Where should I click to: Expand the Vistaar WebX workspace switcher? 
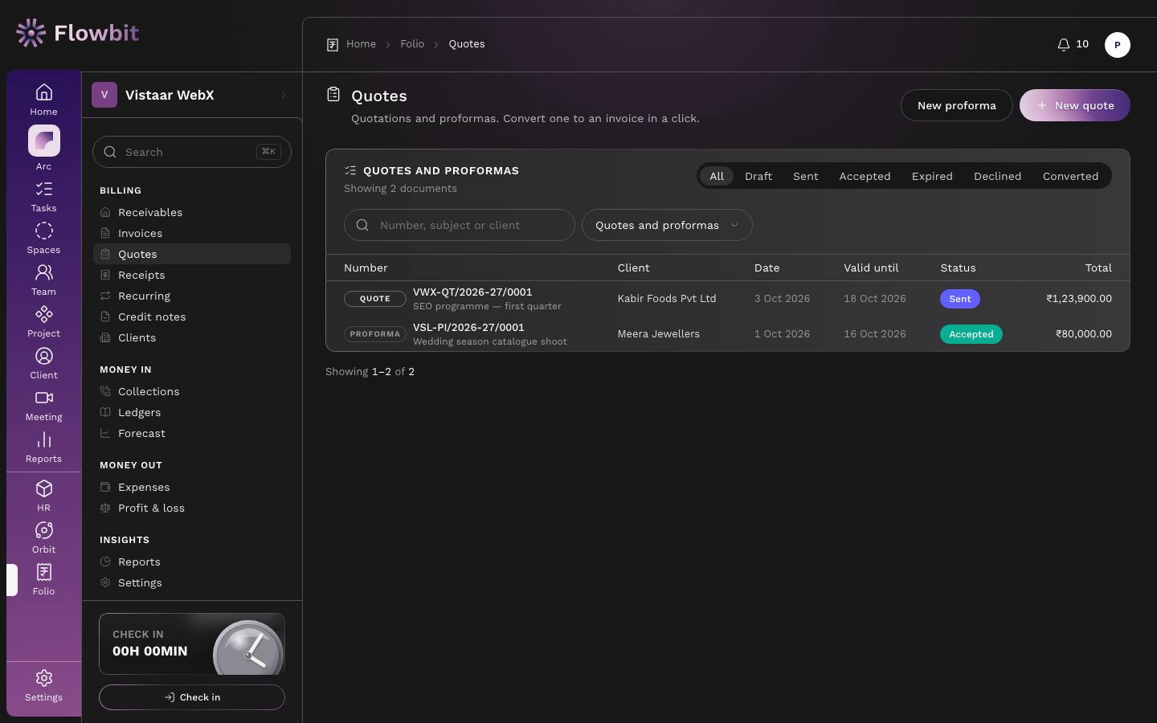click(191, 95)
